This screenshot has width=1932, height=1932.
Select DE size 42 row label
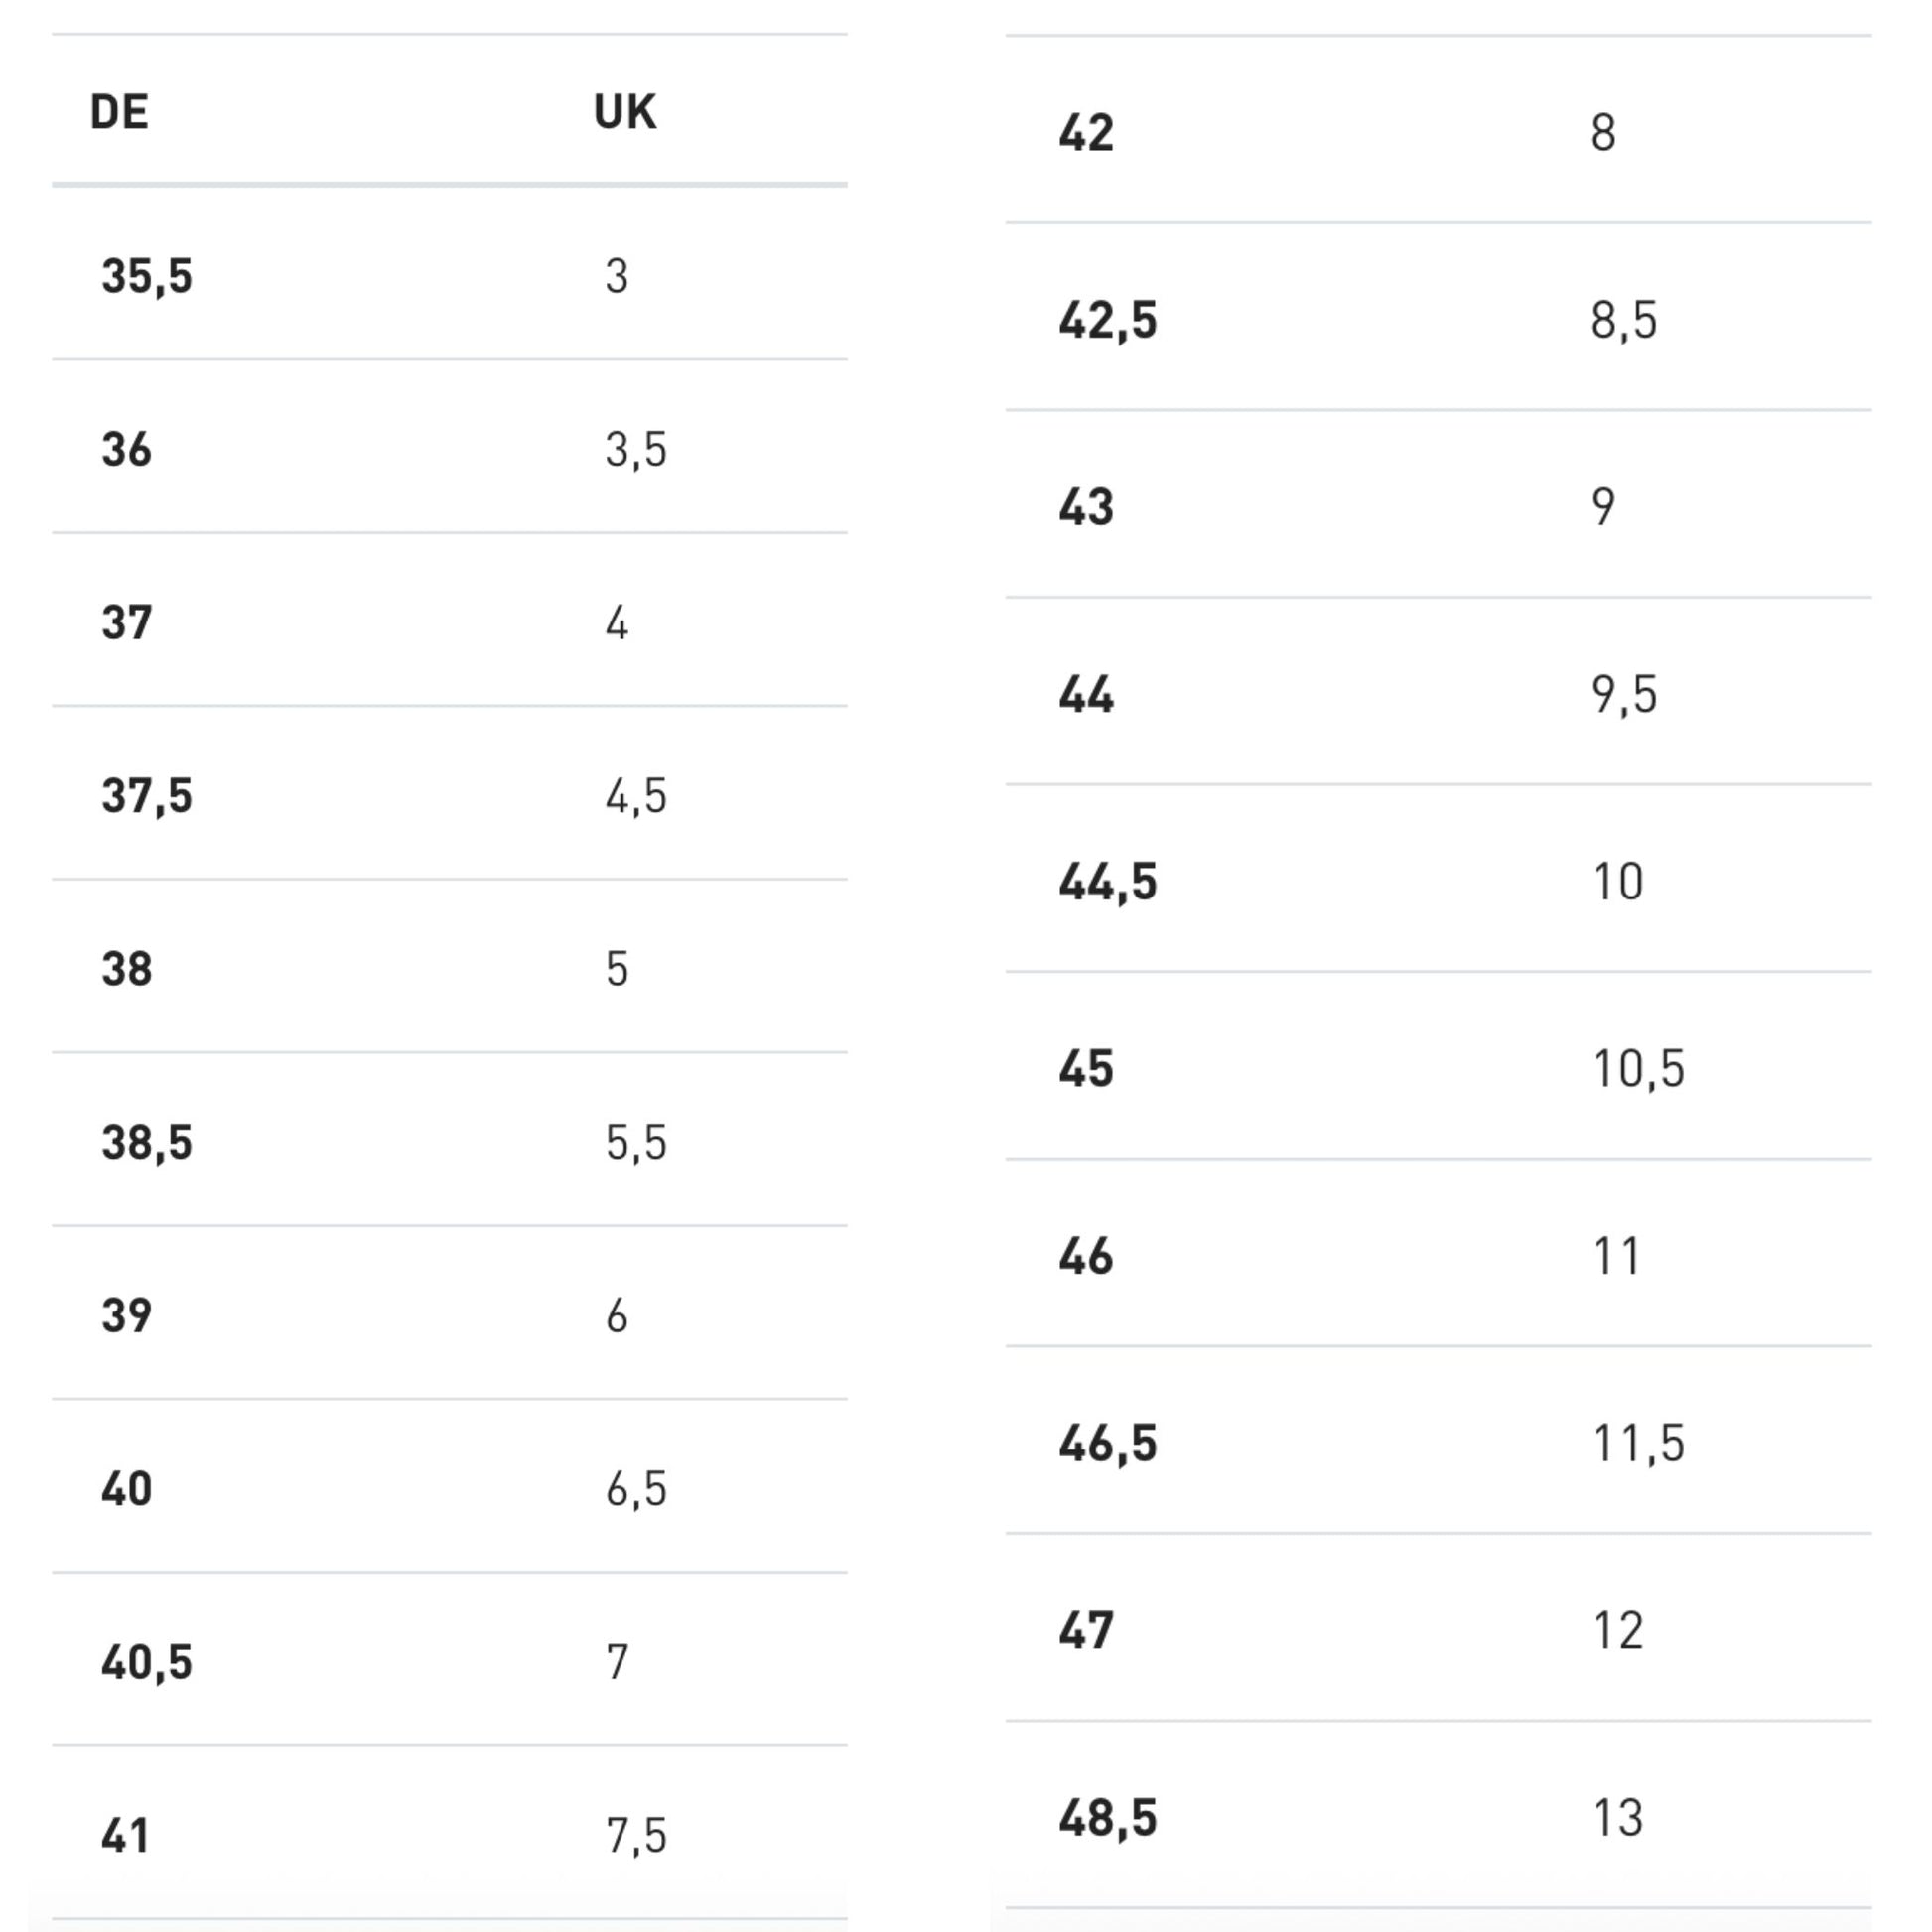(x=1086, y=133)
